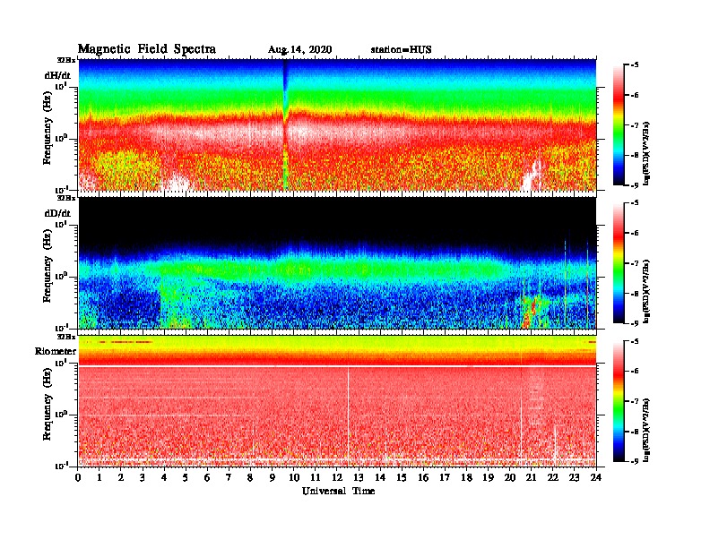Click the '32Hz' tick label of dH/dt panel

[x=66, y=60]
